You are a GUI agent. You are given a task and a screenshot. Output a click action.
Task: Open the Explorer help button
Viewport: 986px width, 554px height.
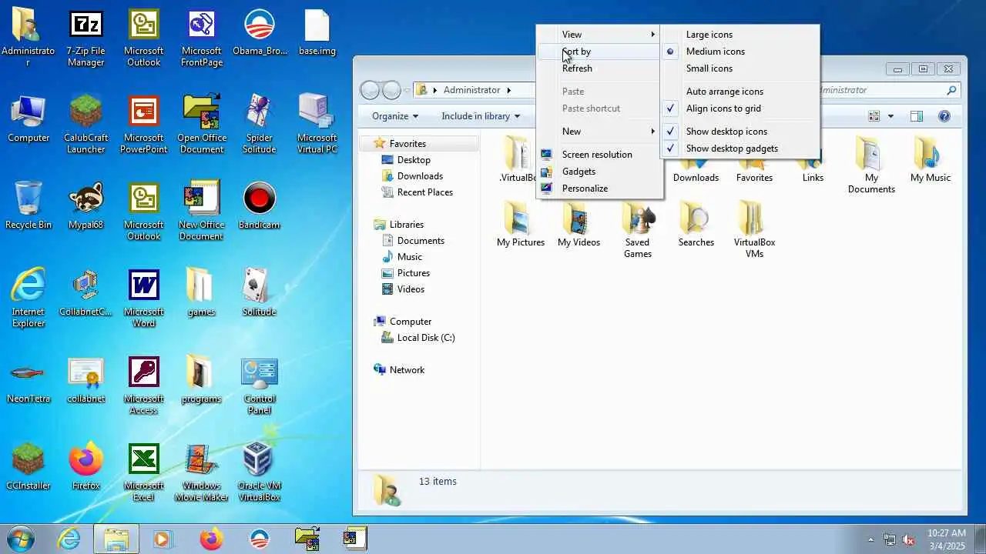(944, 116)
